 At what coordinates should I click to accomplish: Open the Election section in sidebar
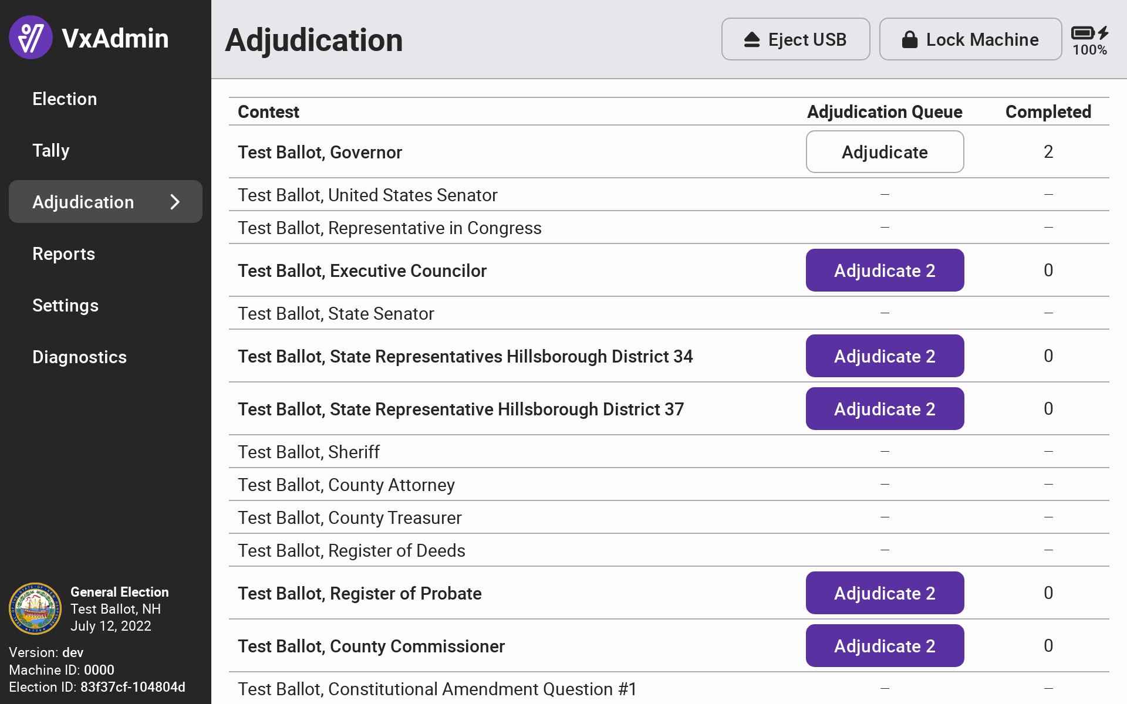(65, 99)
